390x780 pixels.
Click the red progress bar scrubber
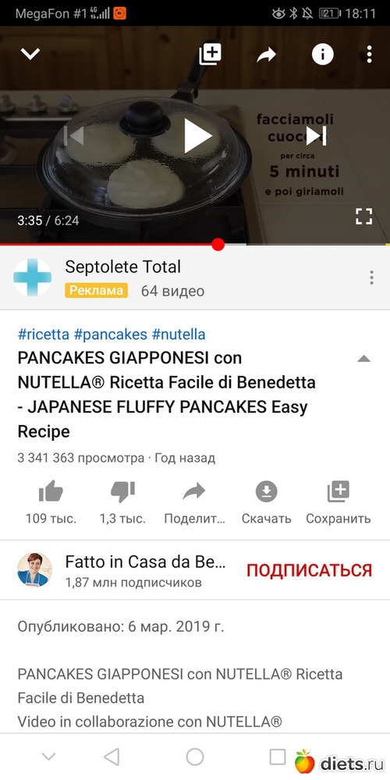(218, 244)
